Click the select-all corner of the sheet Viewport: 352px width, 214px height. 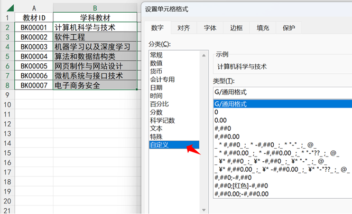(x=7, y=8)
